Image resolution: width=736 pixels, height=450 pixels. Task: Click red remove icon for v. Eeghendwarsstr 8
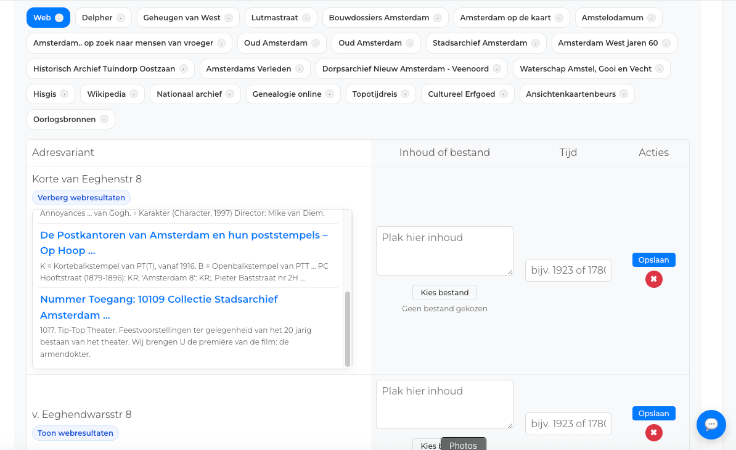(x=653, y=433)
